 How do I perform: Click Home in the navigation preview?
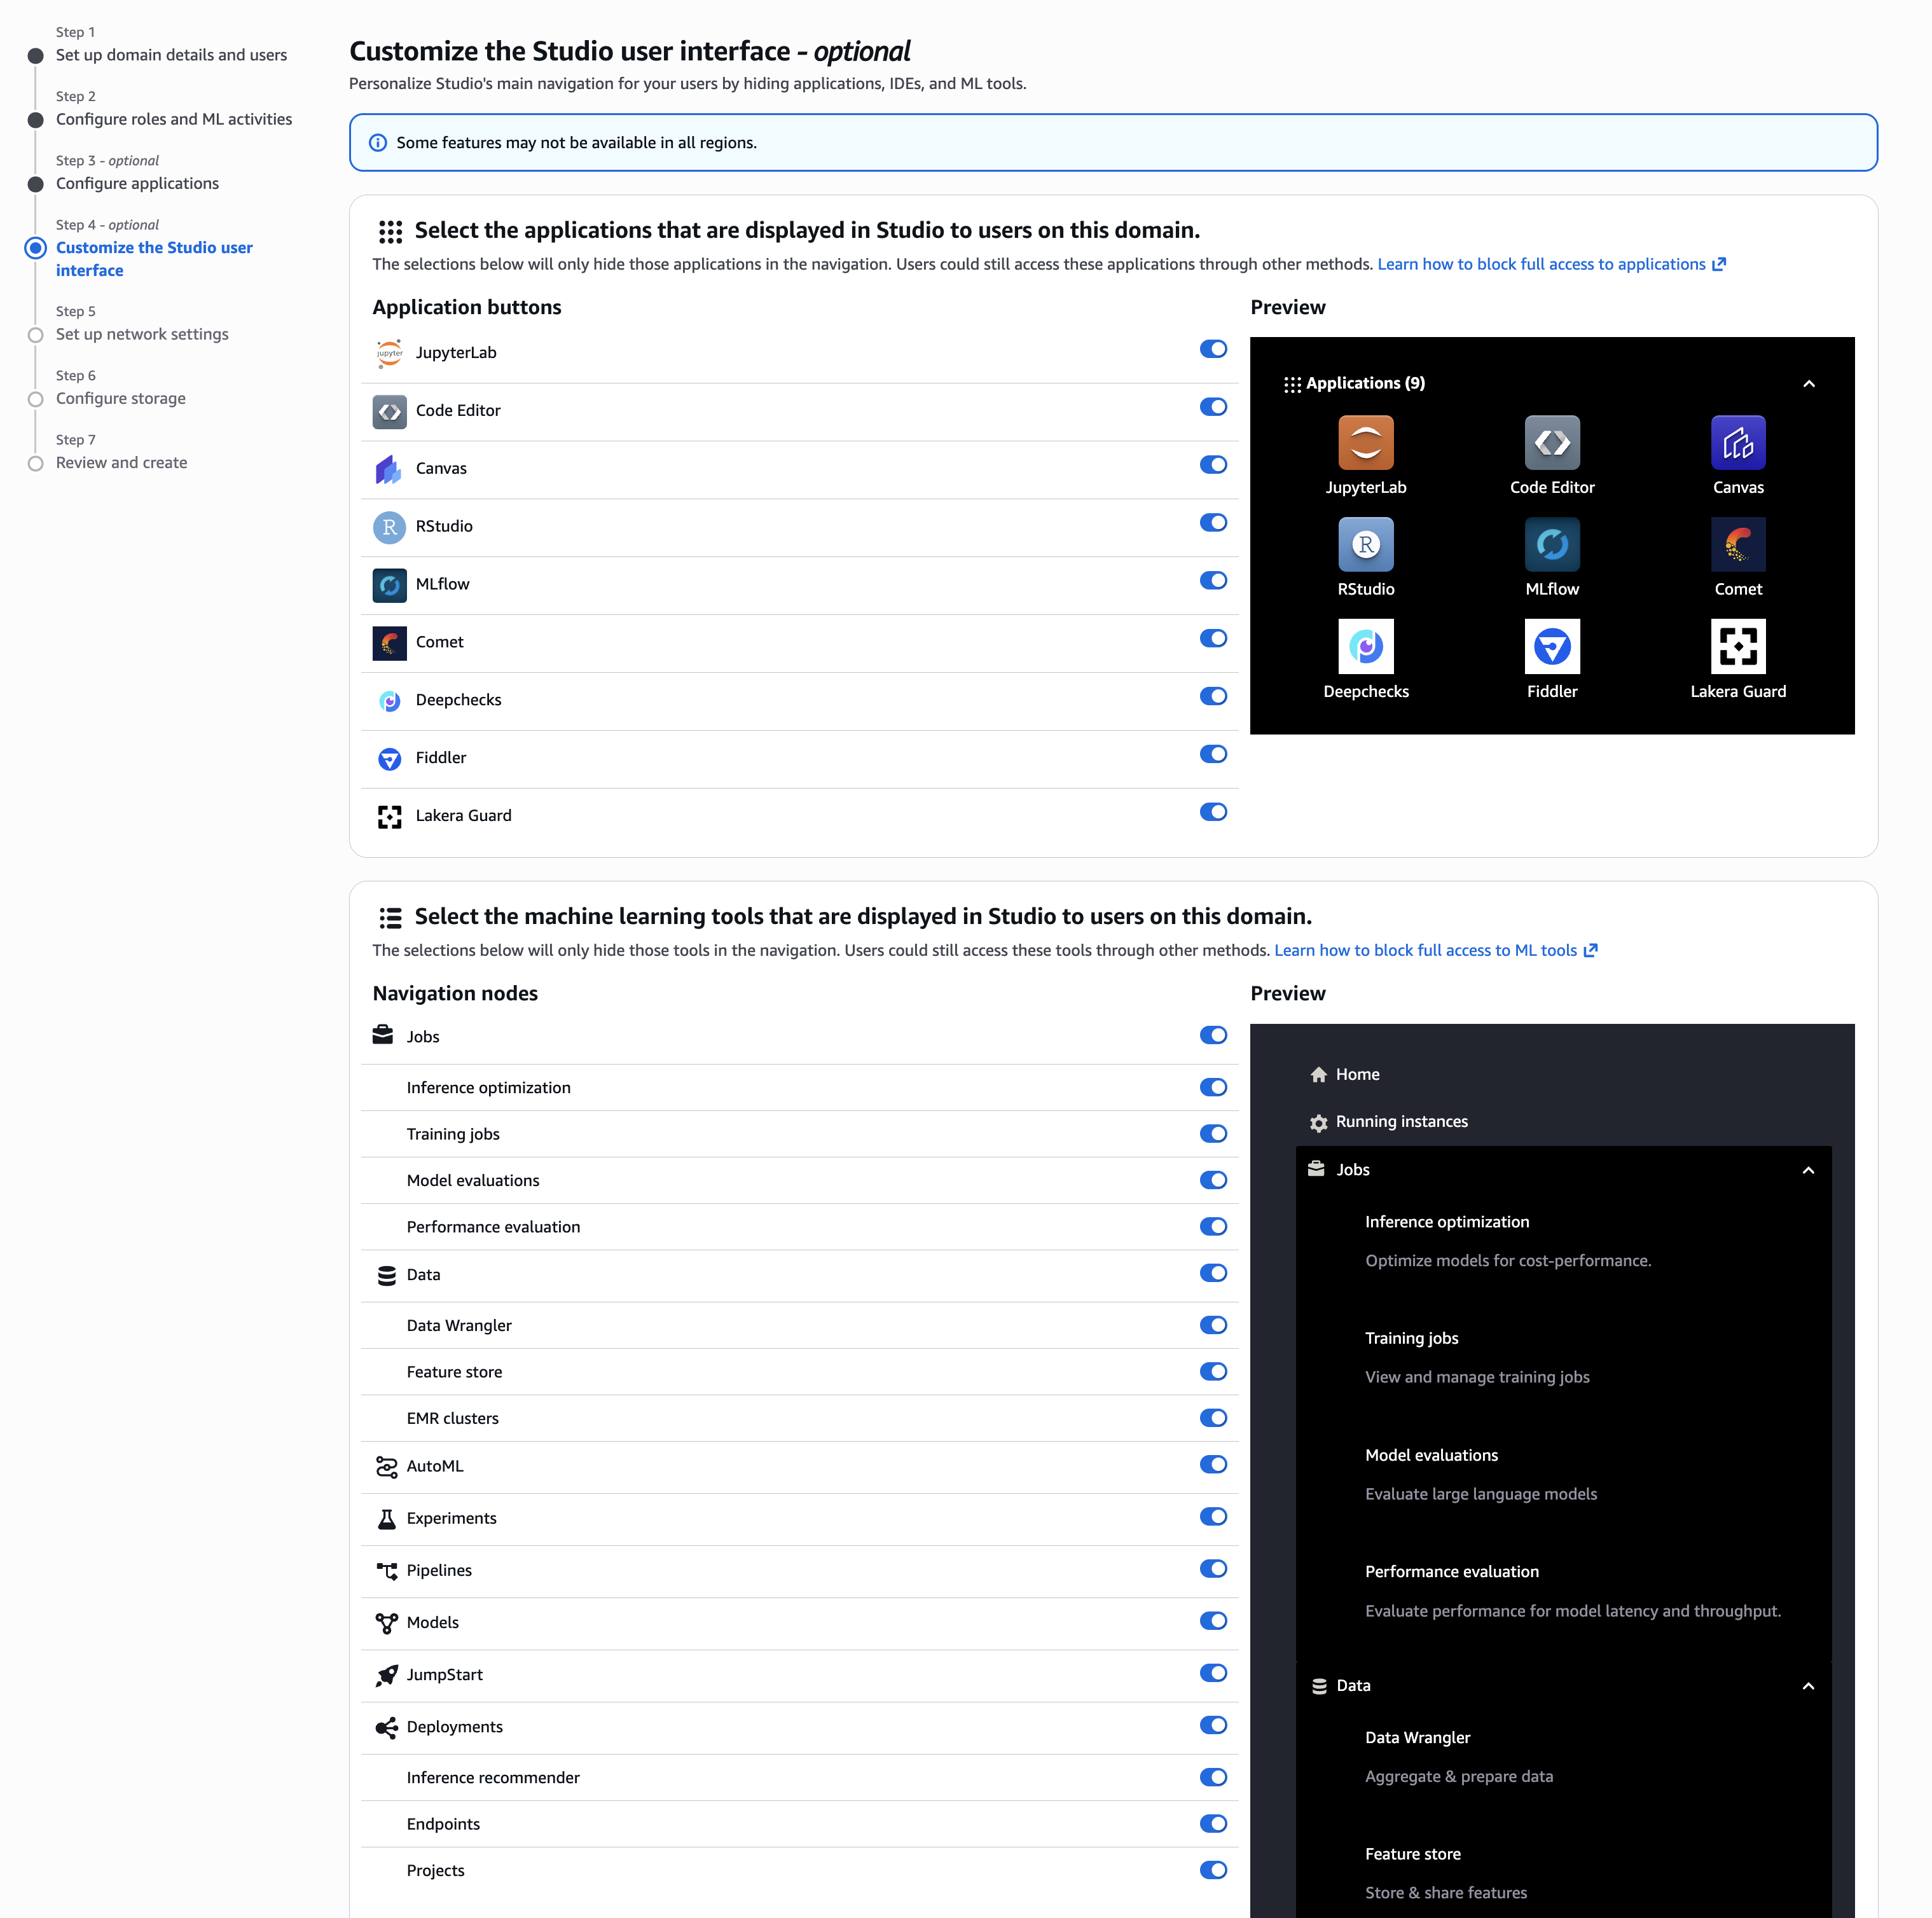[1357, 1074]
